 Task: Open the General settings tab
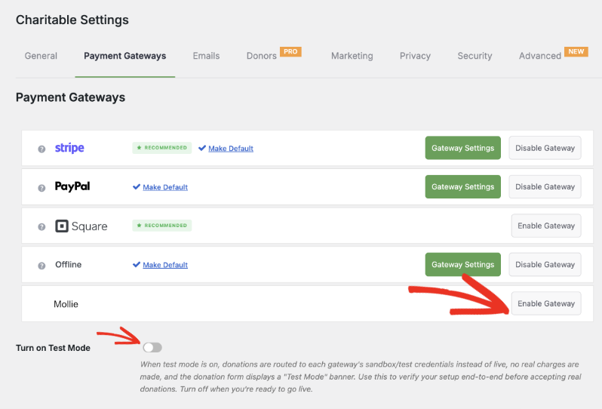(41, 56)
